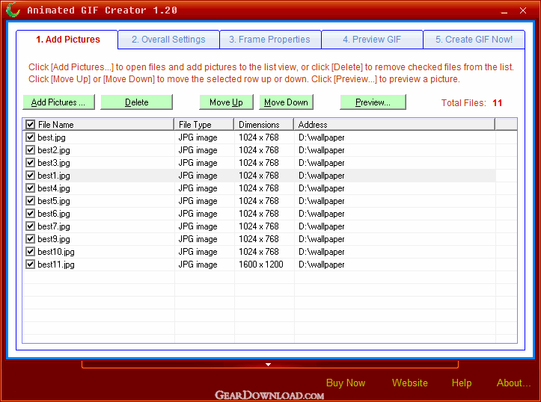This screenshot has height=402, width=541.
Task: Click the green crescent app logo icon
Action: (13, 10)
